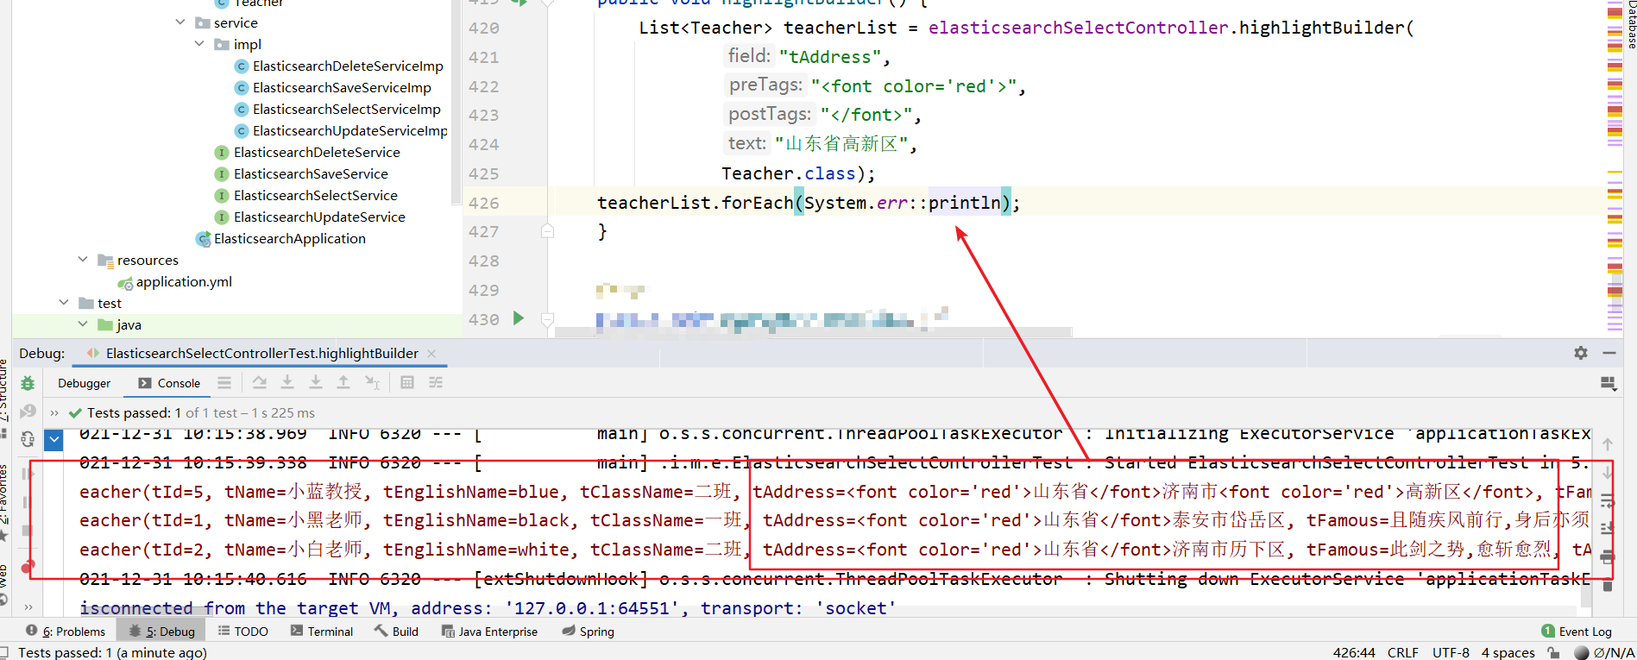Viewport: 1637px width, 660px height.
Task: Clear console with trash icon
Action: pos(1608,586)
